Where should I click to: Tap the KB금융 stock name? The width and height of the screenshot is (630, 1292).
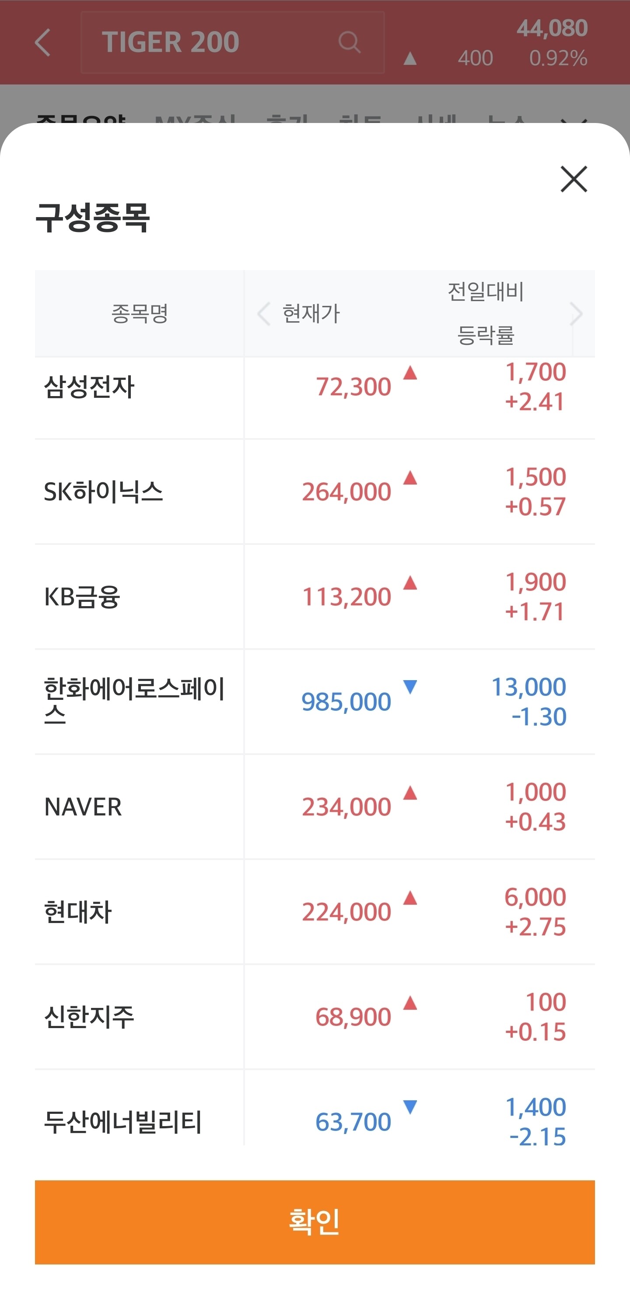[82, 597]
